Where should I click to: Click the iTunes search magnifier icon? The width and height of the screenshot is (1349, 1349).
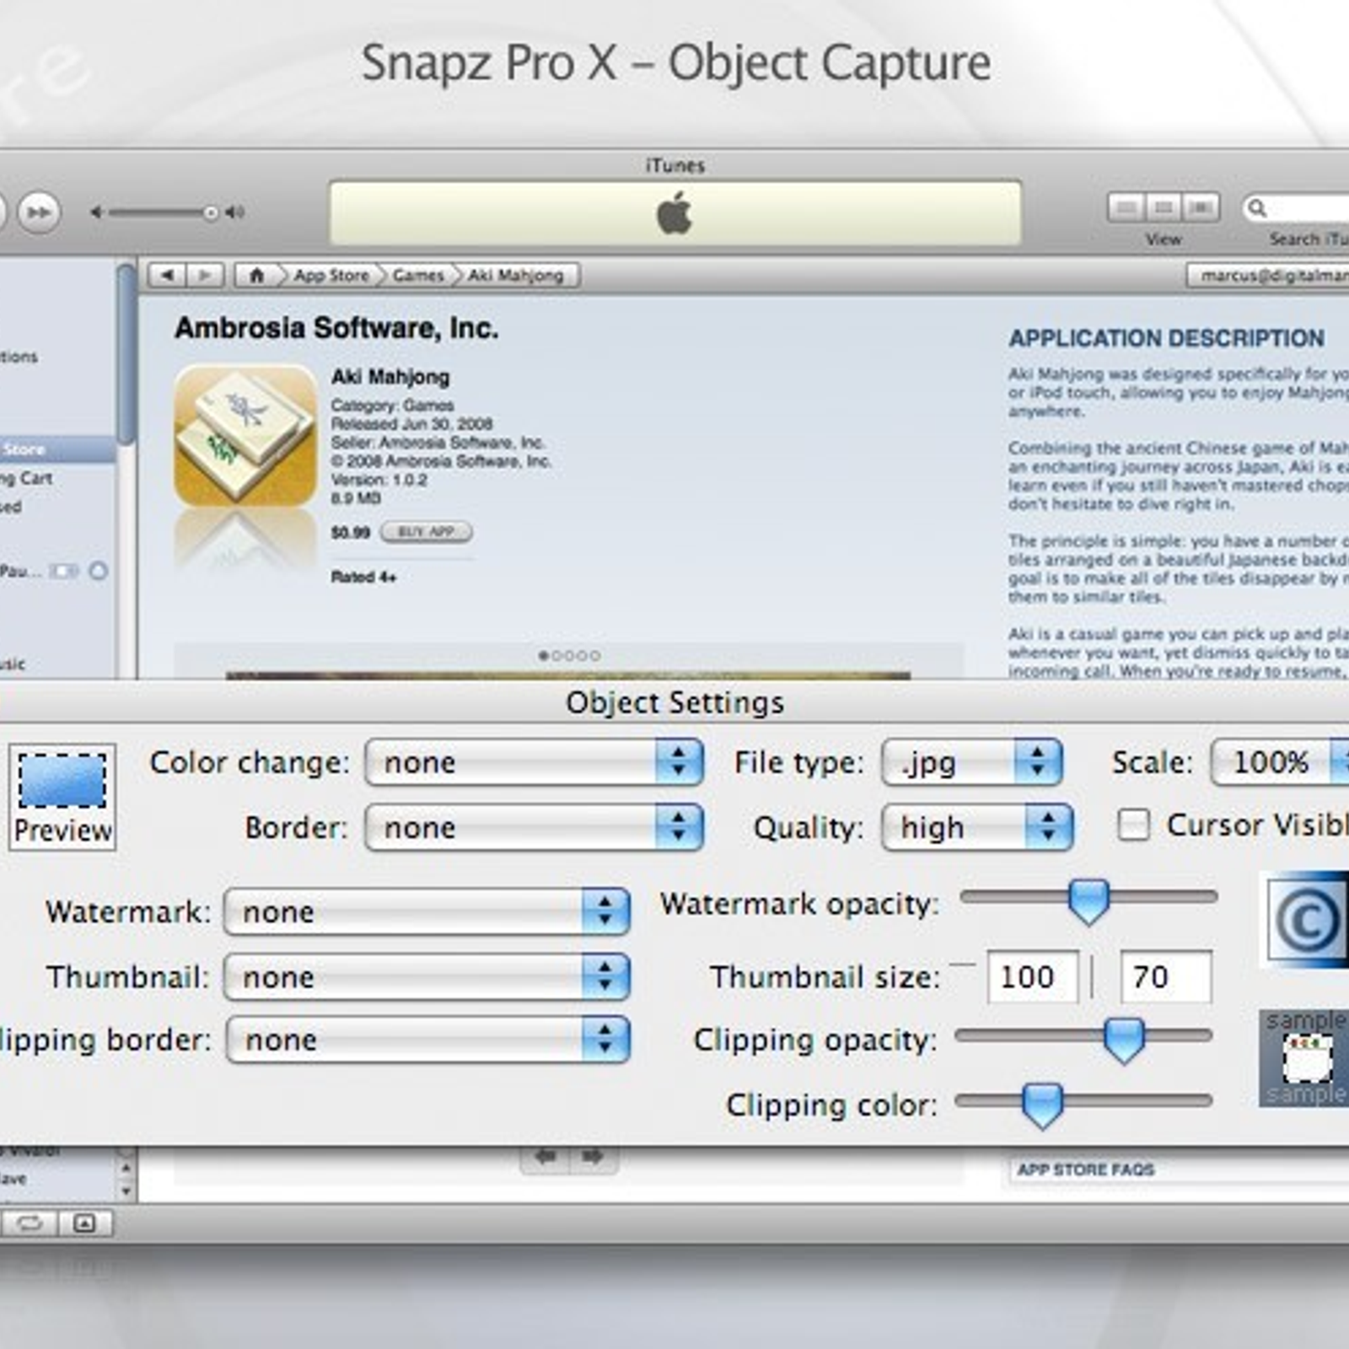pyautogui.click(x=1257, y=207)
